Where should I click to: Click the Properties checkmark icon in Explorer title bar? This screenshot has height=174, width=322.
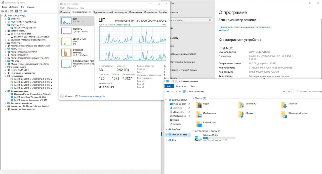click(173, 82)
